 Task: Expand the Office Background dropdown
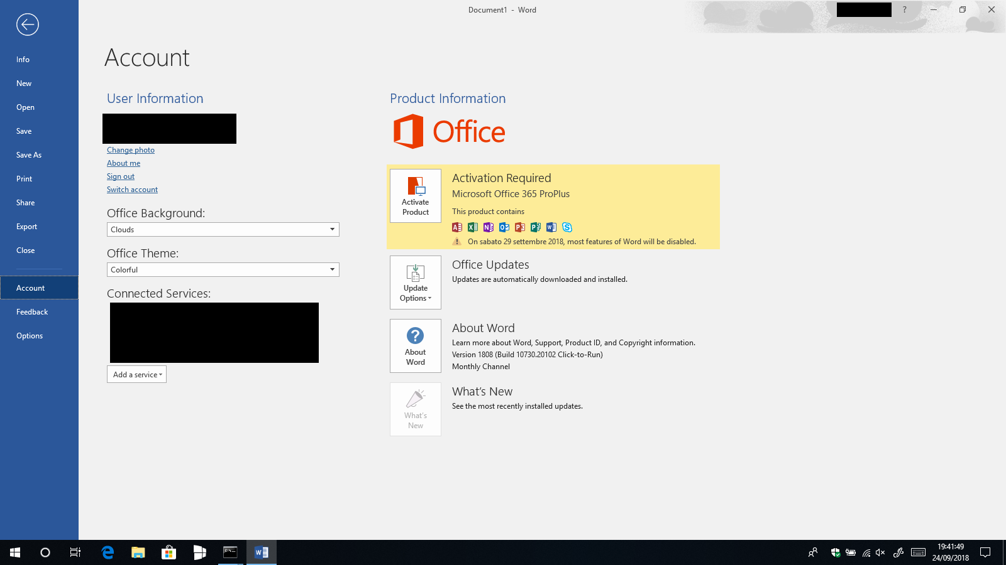tap(332, 230)
